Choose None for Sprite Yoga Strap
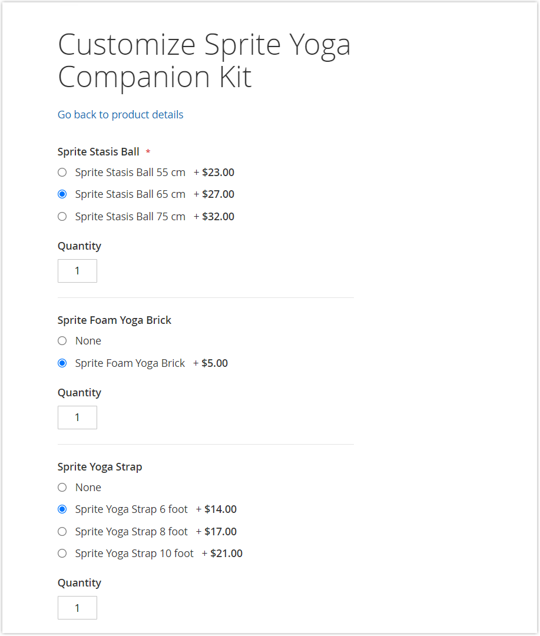The image size is (540, 636). [x=62, y=487]
